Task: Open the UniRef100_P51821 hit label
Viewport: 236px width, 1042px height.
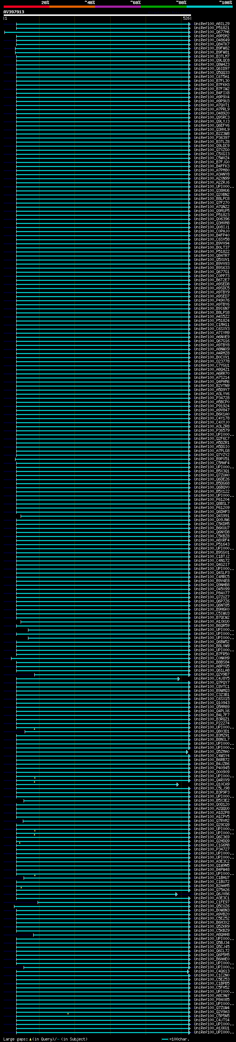Action: [x=212, y=28]
